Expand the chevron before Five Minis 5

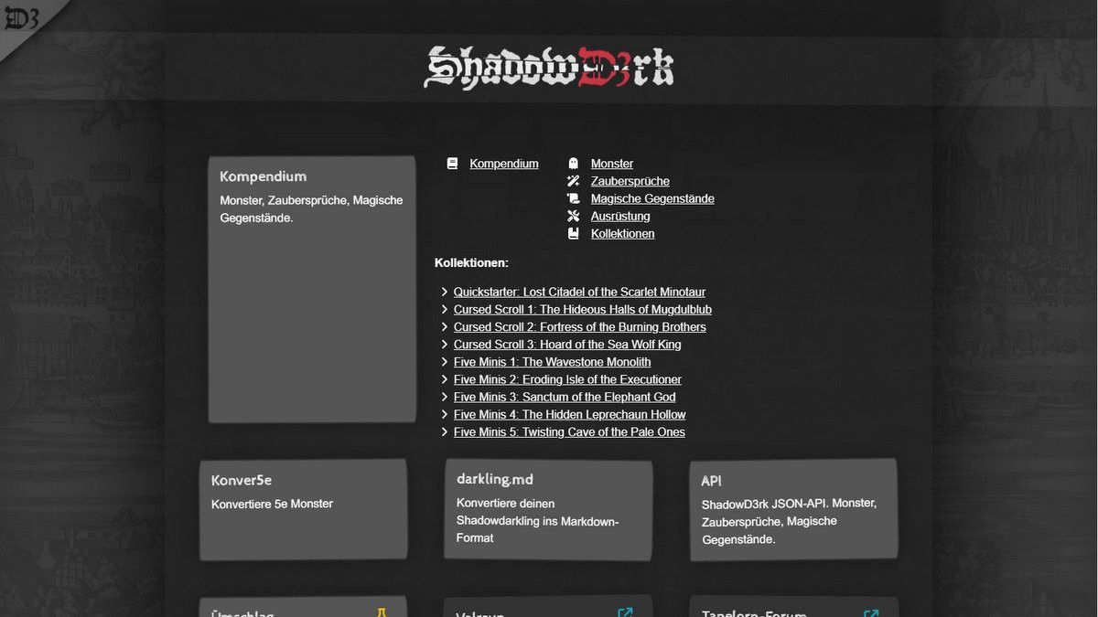(445, 431)
